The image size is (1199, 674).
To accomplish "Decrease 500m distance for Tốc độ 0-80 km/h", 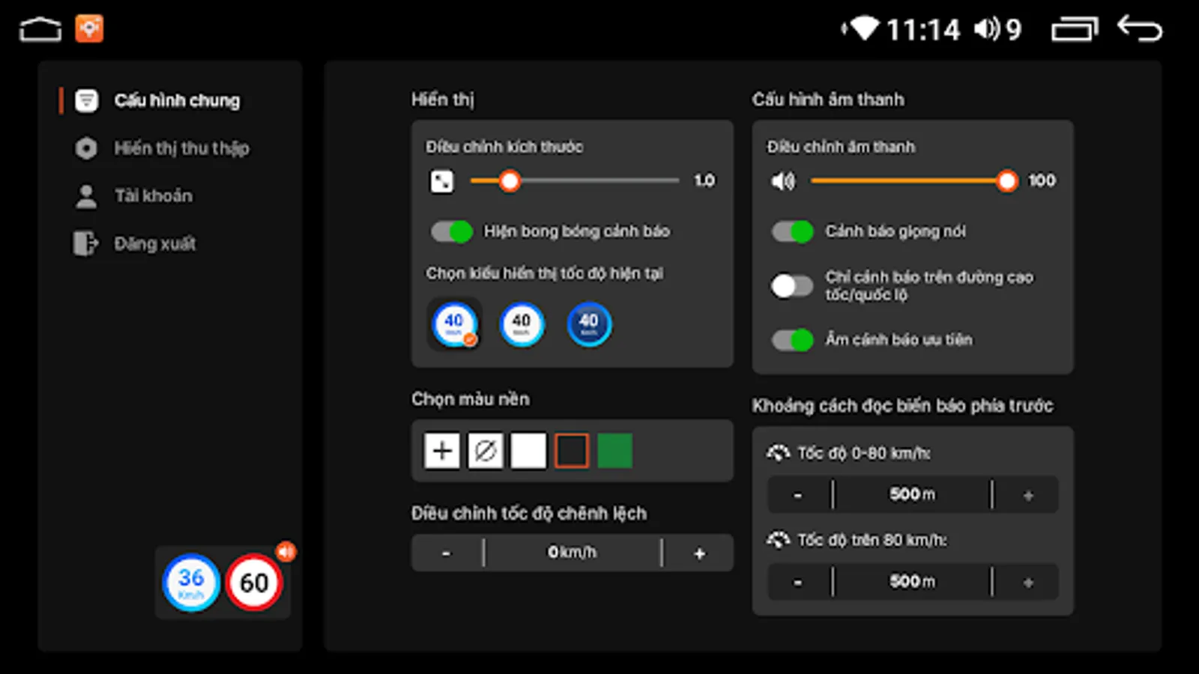I will (x=797, y=494).
